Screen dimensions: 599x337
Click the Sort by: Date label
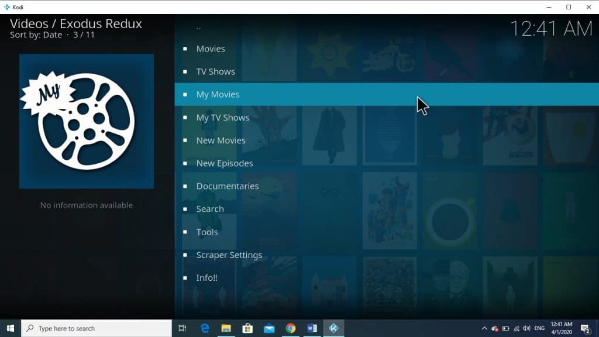36,35
